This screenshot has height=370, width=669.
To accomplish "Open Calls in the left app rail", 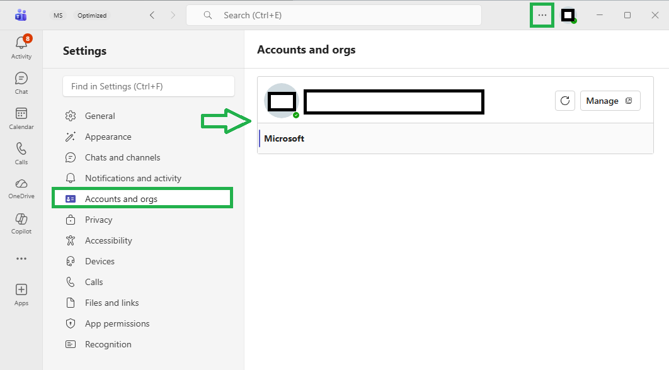I will [21, 154].
